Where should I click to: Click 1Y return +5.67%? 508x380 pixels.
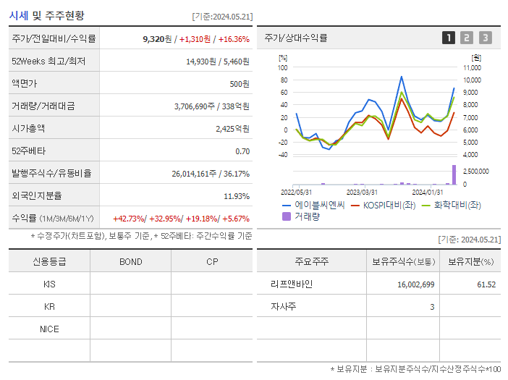point(235,219)
